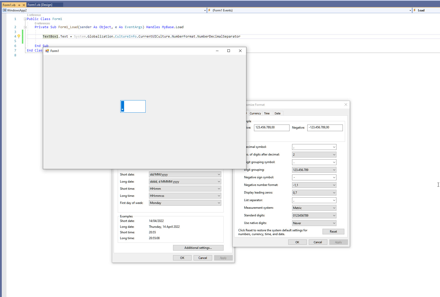
Task: Collapse the Public Class Form1 region
Action: click(x=25, y=19)
